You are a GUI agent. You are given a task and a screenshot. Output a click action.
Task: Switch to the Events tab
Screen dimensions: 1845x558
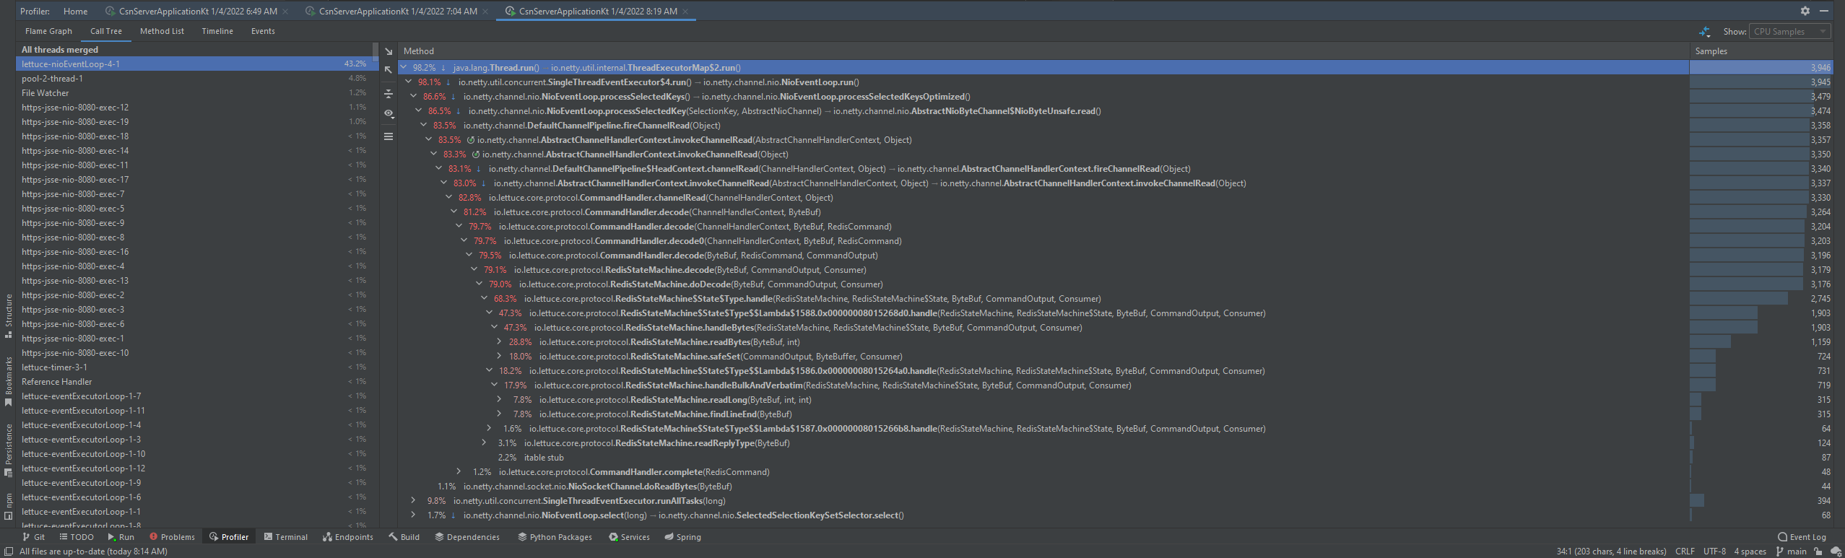263,31
